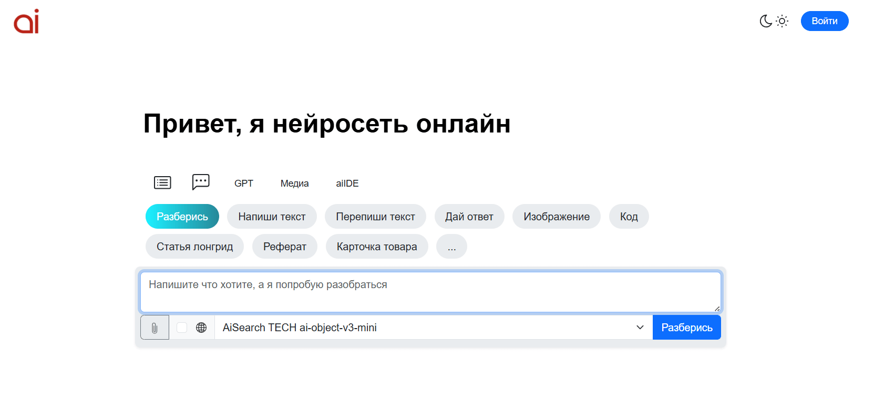Select the Реферат chip

[x=285, y=247]
